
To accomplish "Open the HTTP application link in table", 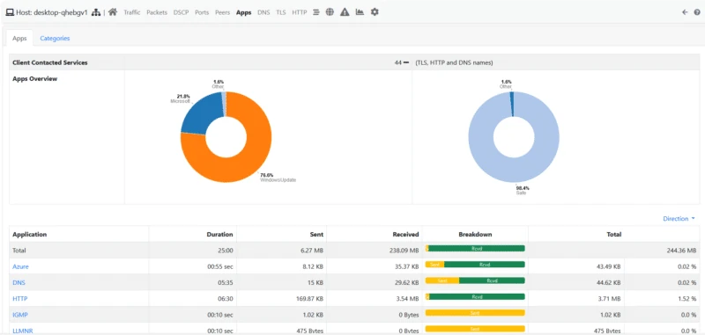I will coord(20,299).
